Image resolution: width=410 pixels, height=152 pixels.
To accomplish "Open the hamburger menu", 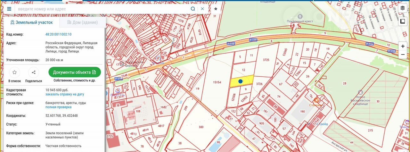I will click(9, 9).
